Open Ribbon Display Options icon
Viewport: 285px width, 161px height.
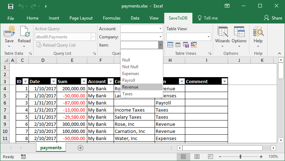pos(227,6)
